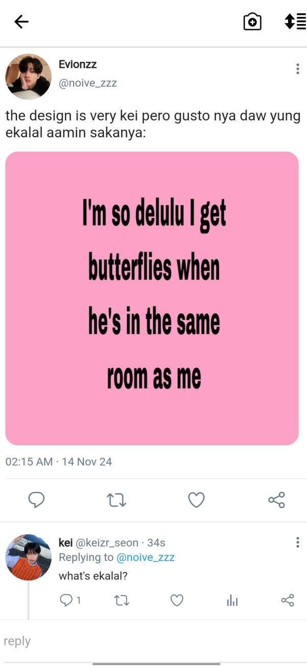Screen dimensions: 307x666
Task: Open more options on Evionzz's post
Action: click(297, 69)
